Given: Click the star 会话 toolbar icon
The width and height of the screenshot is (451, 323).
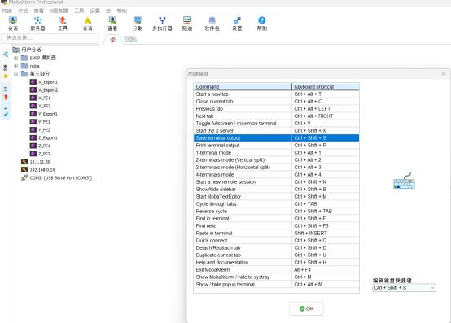Looking at the screenshot, I should (87, 24).
